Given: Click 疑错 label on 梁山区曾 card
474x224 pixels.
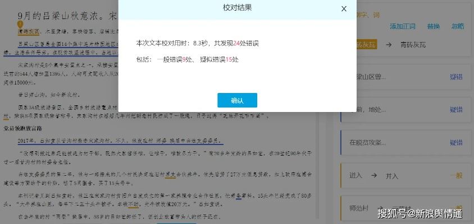Looking at the screenshot, I should click(455, 76).
